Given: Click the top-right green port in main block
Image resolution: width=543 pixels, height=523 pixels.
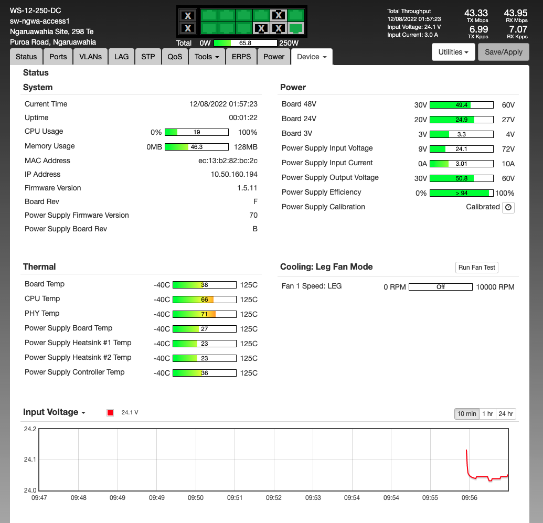Looking at the screenshot, I should (296, 15).
